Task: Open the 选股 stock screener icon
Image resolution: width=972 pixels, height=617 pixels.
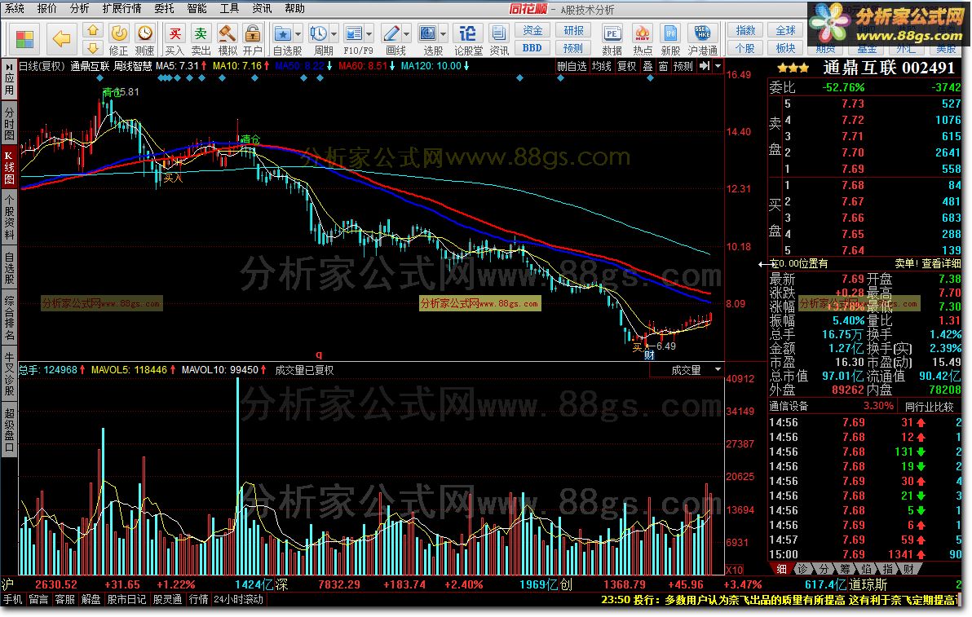Action: pyautogui.click(x=428, y=33)
